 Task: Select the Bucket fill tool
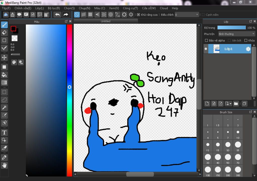point(4,75)
